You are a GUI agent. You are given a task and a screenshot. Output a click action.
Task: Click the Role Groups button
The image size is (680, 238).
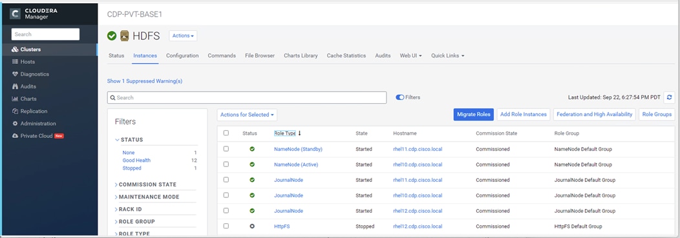click(657, 115)
